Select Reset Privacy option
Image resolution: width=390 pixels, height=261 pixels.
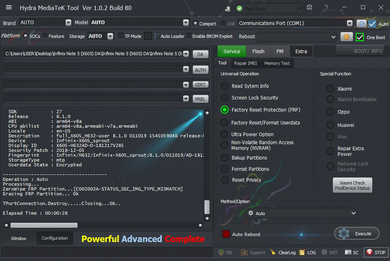225,180
